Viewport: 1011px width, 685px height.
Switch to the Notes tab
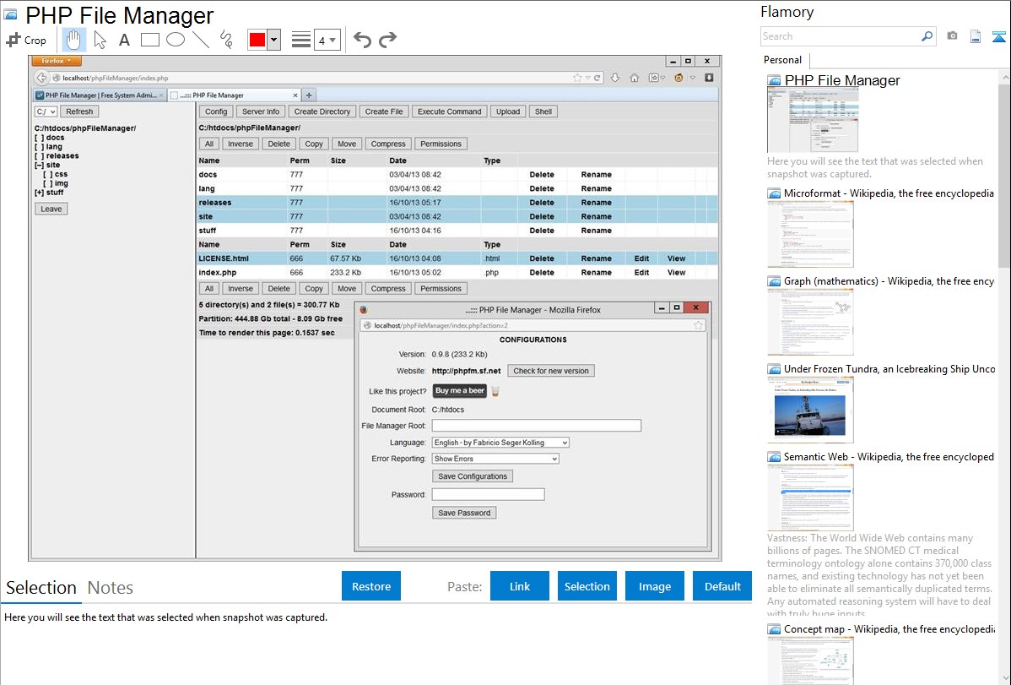click(x=111, y=588)
